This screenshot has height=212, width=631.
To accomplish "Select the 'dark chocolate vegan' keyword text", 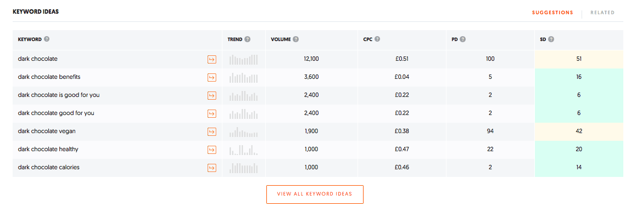I will (47, 131).
